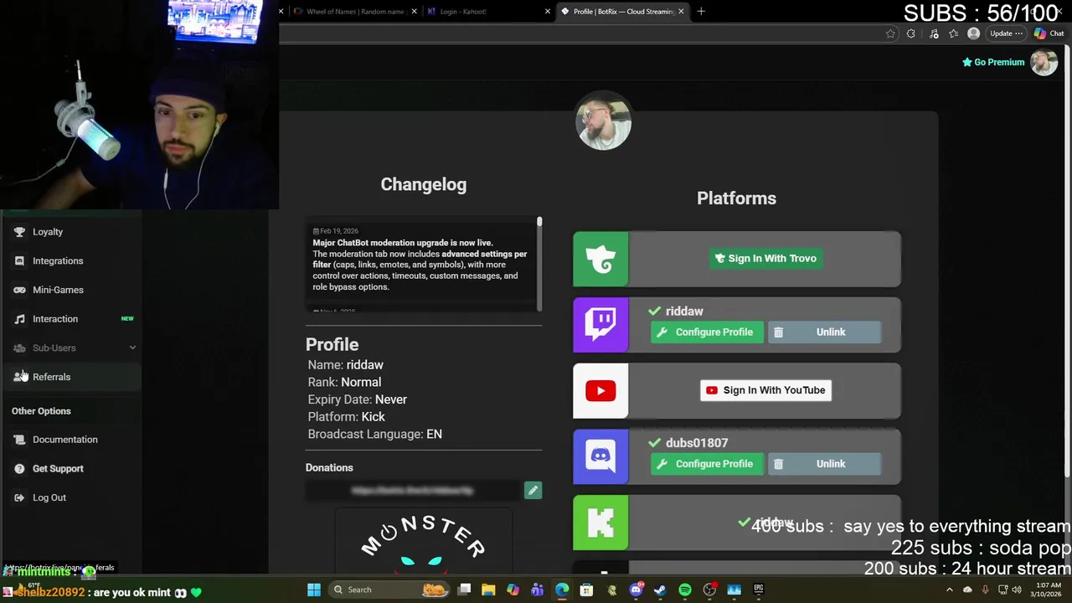Image resolution: width=1072 pixels, height=603 pixels.
Task: Sign in with YouTube
Action: pyautogui.click(x=765, y=390)
